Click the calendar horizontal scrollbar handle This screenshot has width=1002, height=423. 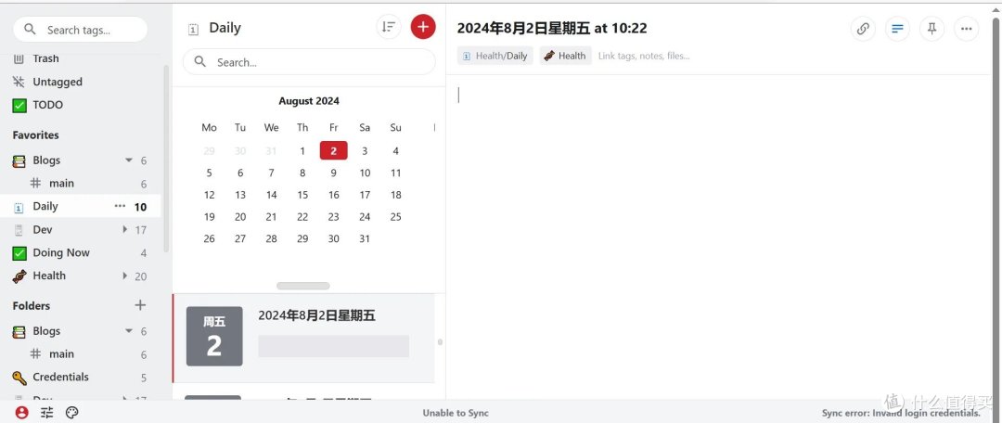302,286
